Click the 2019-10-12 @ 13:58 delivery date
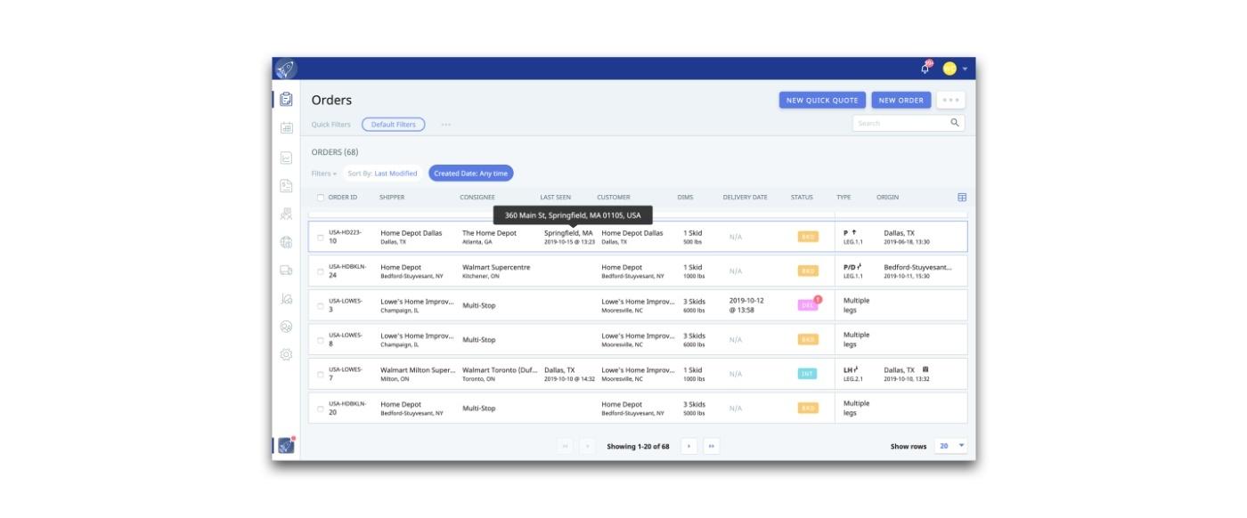The height and width of the screenshot is (518, 1247). pyautogui.click(x=746, y=305)
